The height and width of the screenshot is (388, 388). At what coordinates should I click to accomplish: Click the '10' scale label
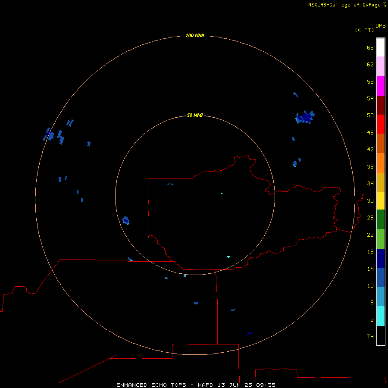pyautogui.click(x=370, y=286)
